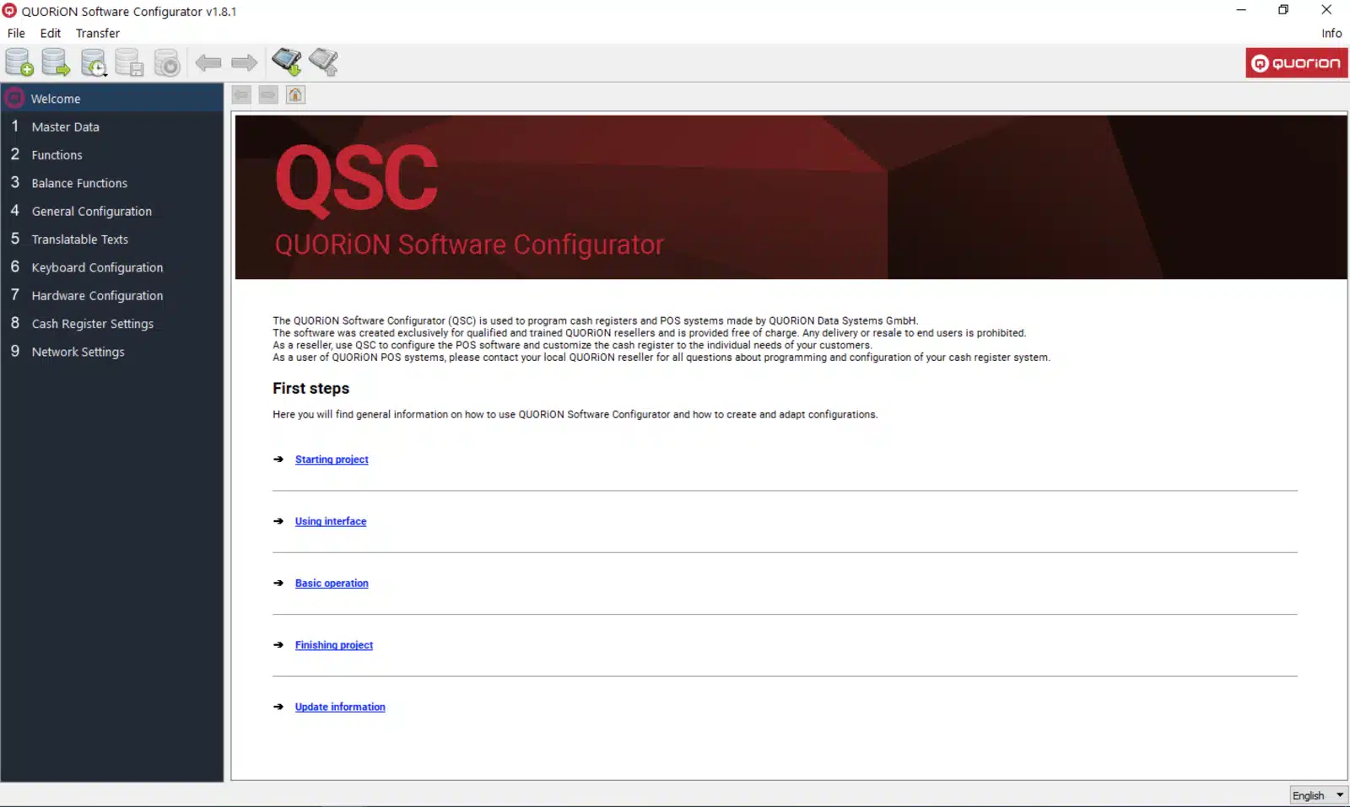Follow the Finishing project link
1350x807 pixels.
point(334,645)
